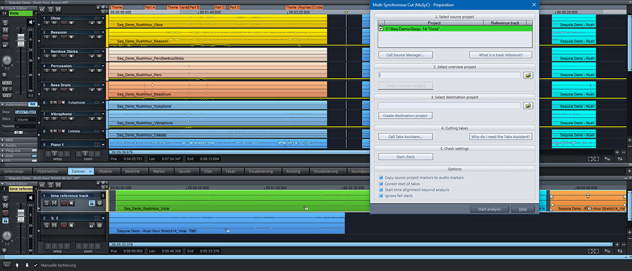This screenshot has width=632, height=271.
Task: Click Call Source Manager button
Action: point(406,55)
